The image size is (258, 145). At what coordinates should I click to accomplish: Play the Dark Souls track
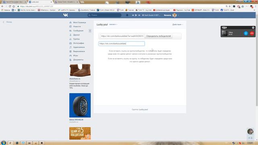(136, 15)
